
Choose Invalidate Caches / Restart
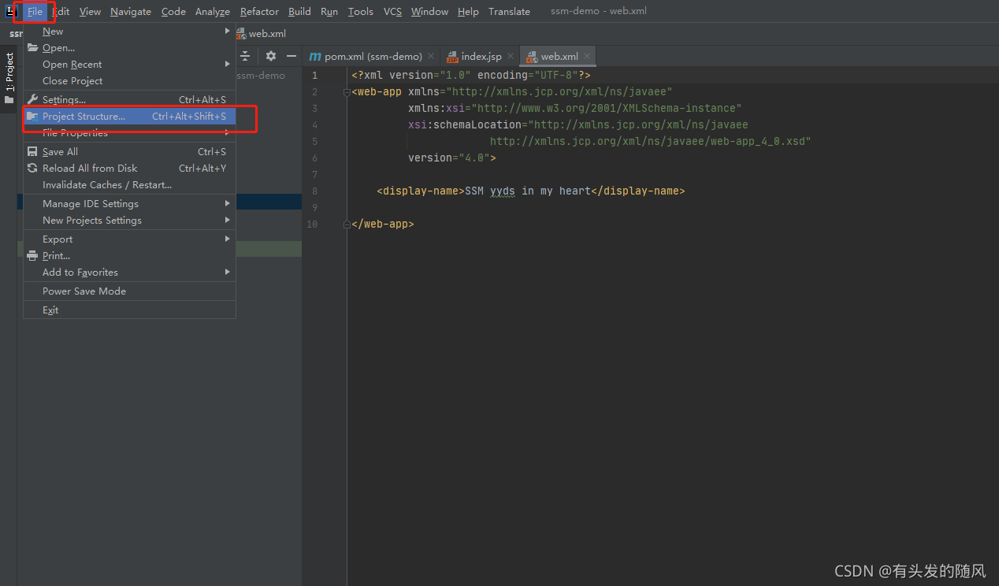130,185
